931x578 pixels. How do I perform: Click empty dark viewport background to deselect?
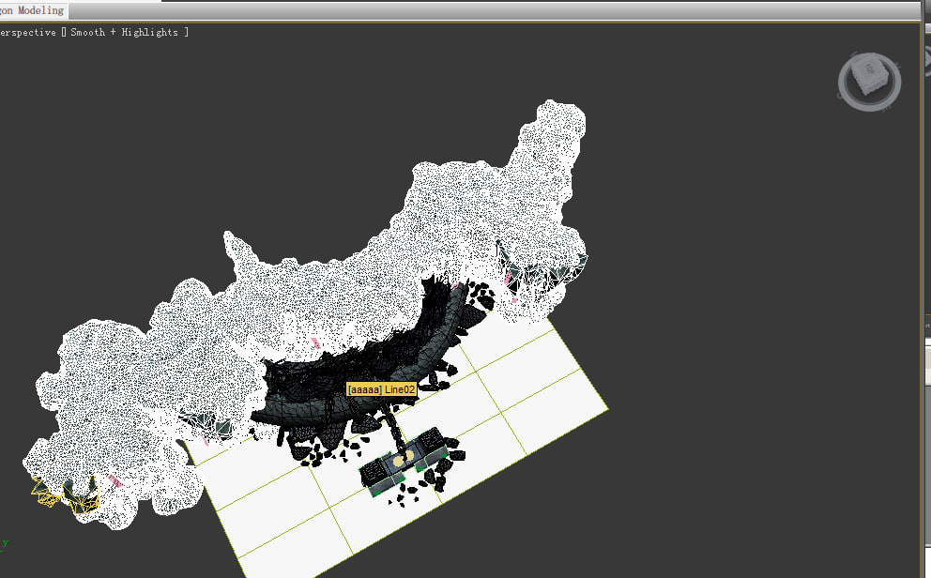point(742,297)
